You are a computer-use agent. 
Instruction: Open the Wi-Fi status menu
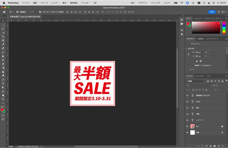click(x=182, y=3)
